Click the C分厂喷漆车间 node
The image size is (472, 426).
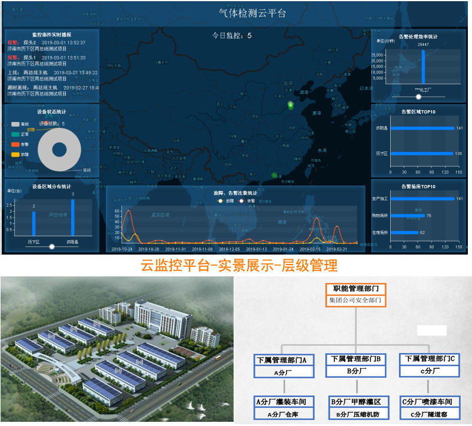tap(430, 402)
